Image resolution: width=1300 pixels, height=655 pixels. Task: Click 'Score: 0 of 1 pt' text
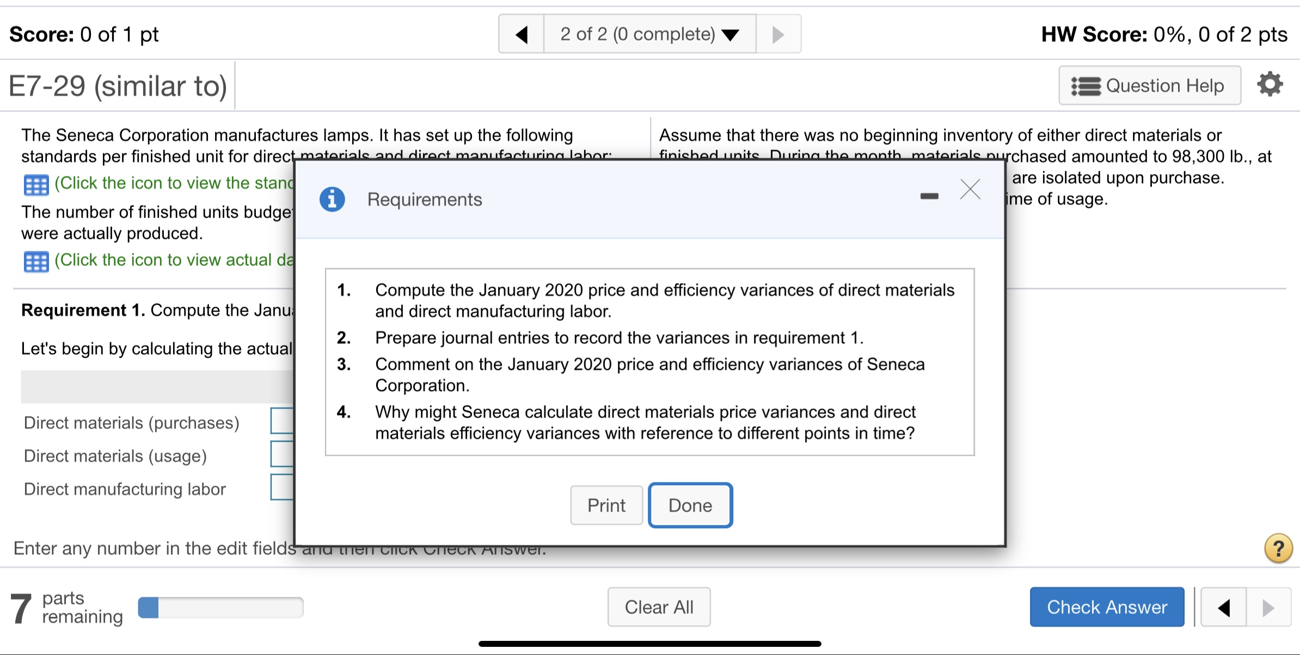point(84,34)
